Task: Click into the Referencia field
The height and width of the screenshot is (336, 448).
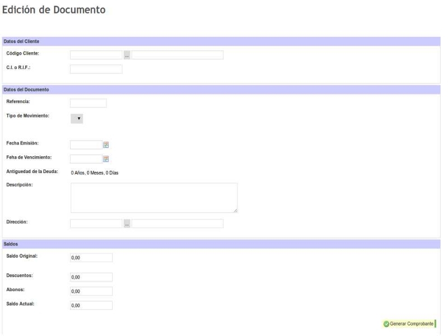Action: coord(88,103)
